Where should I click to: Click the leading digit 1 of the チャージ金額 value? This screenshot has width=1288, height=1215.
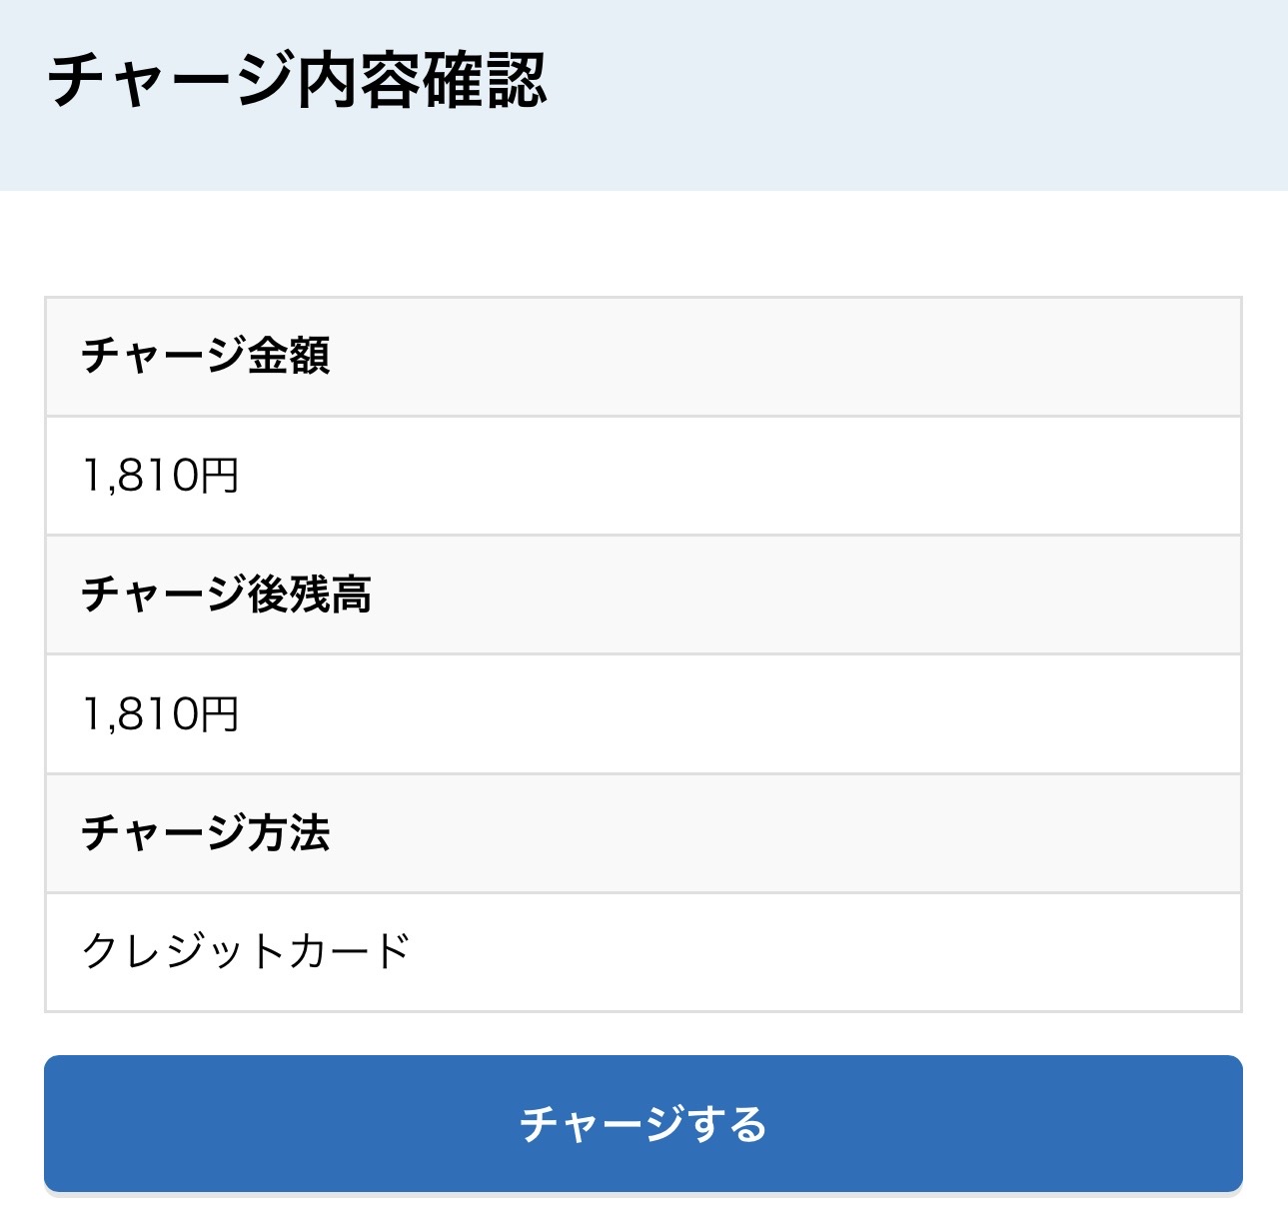coord(93,476)
